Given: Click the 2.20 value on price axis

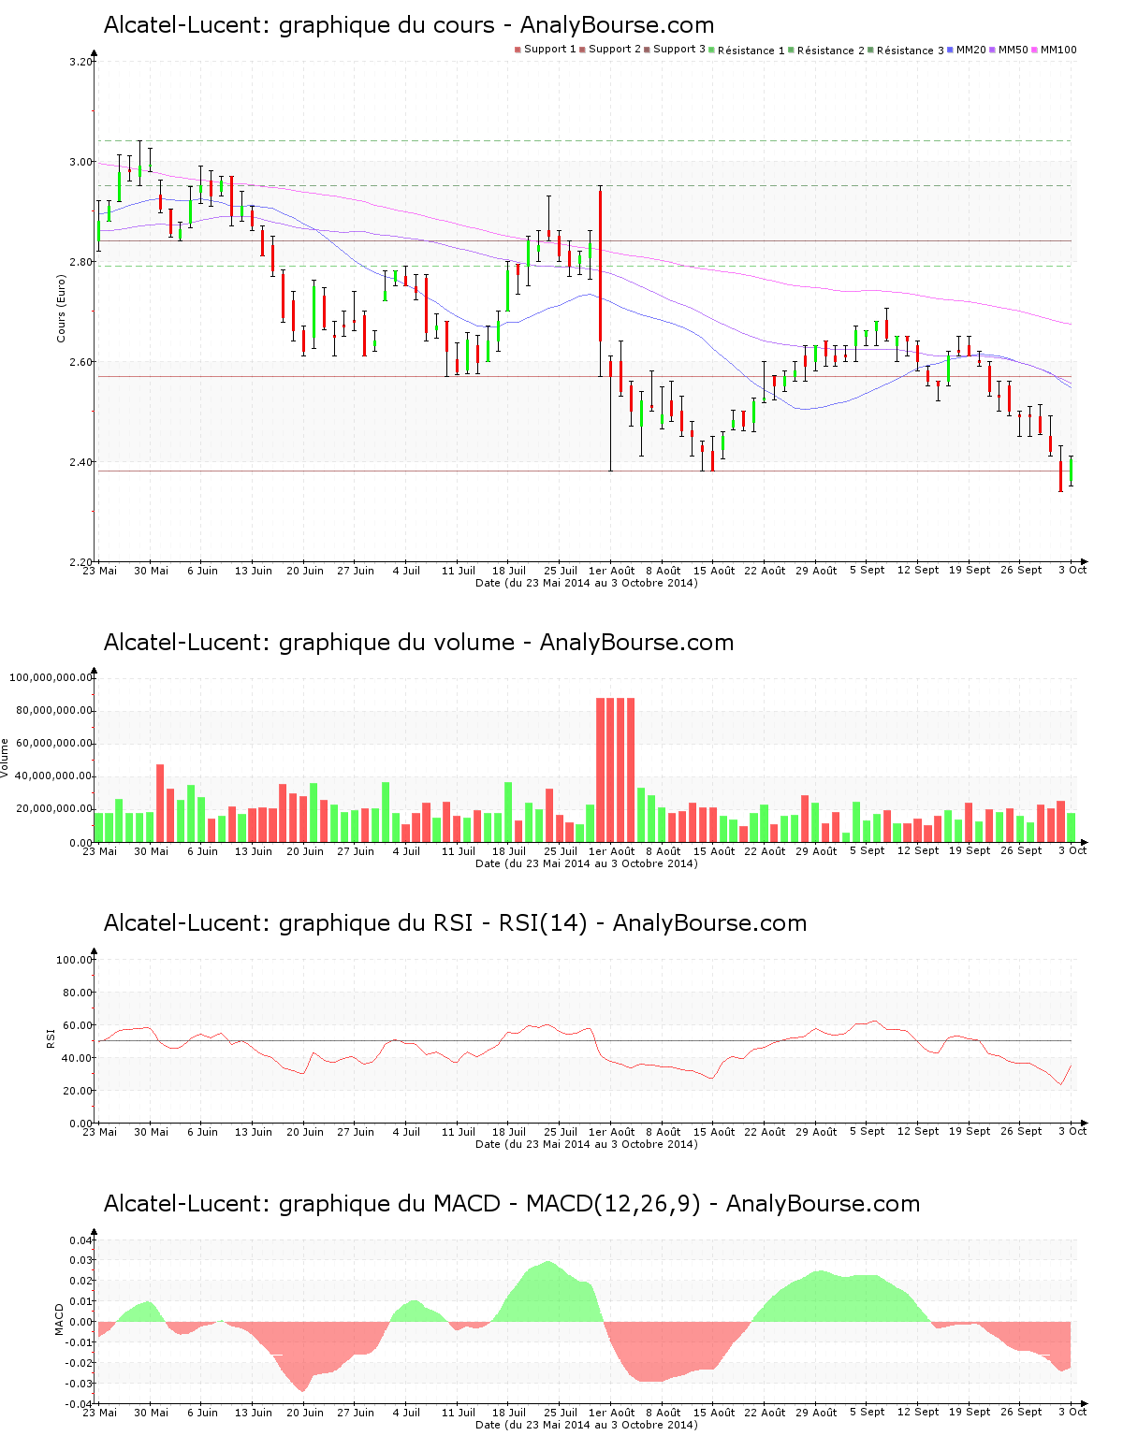Looking at the screenshot, I should click(x=81, y=562).
